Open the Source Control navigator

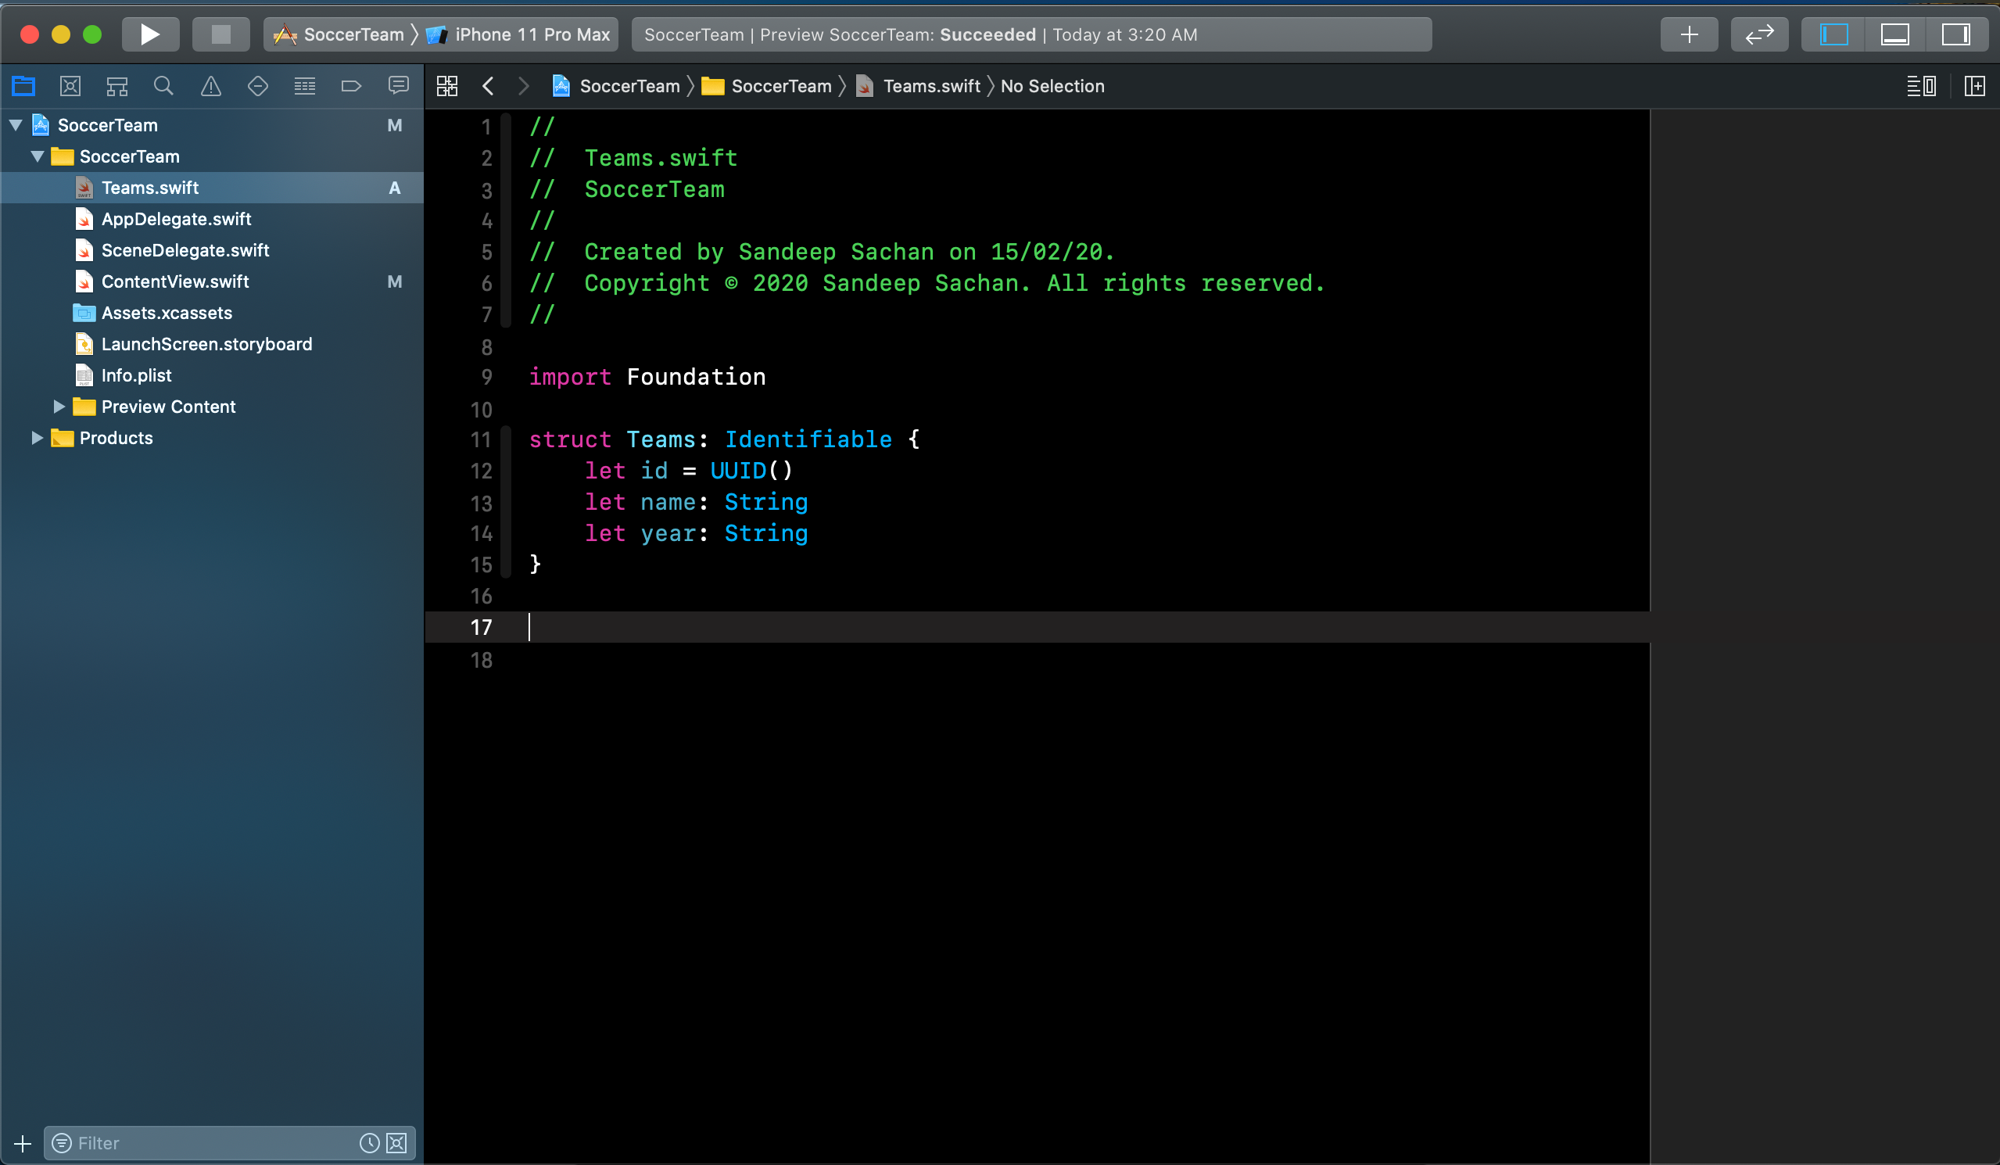(70, 86)
